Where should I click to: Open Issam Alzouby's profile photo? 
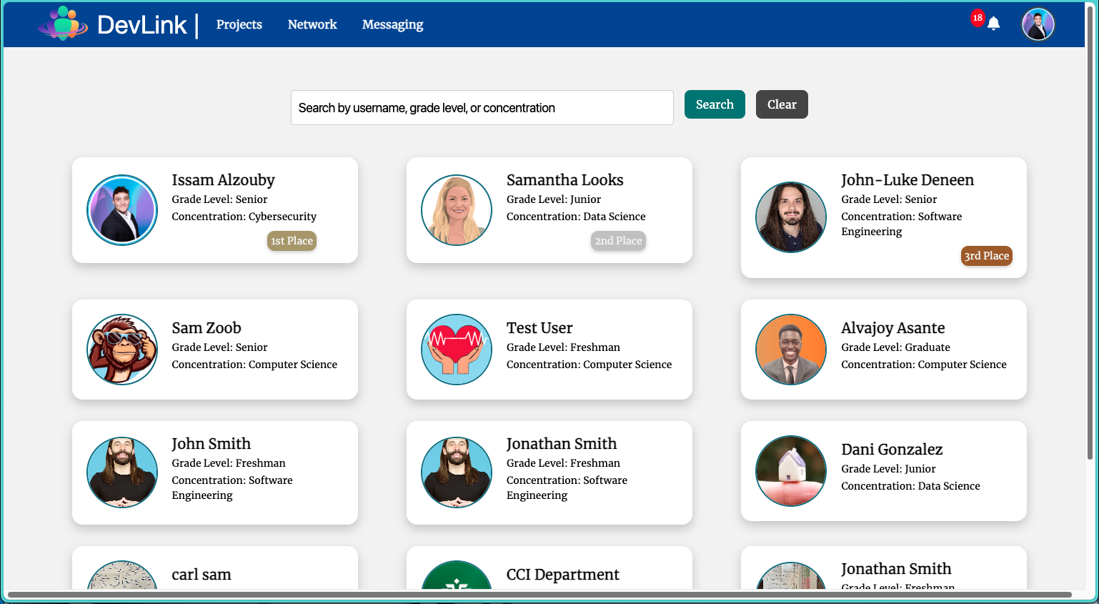click(122, 210)
